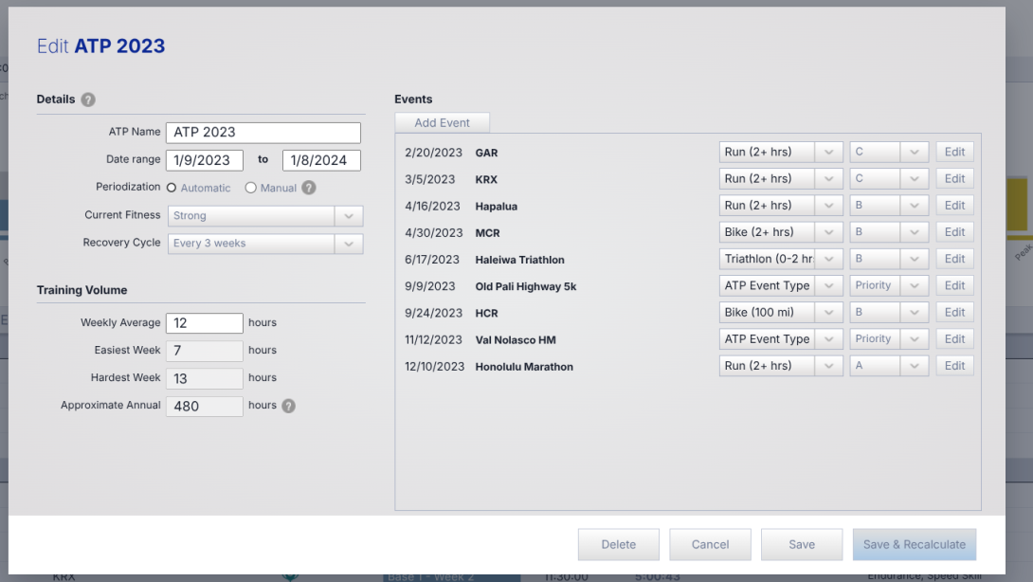Edit the Haleiwa Triathlon event
Image resolution: width=1033 pixels, height=582 pixels.
click(x=954, y=259)
